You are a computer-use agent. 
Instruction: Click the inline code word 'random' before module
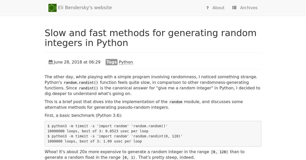click(x=176, y=102)
